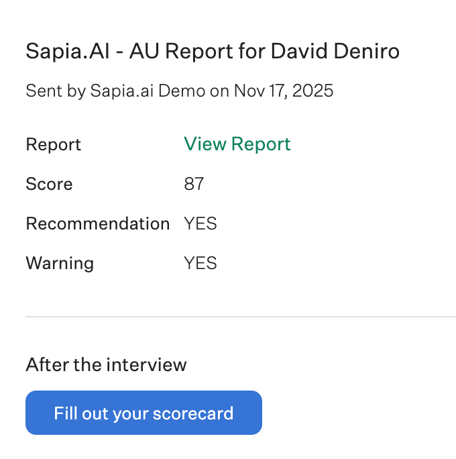Click the Fill out your scorecard button
Image resolution: width=456 pixels, height=459 pixels.
click(144, 413)
